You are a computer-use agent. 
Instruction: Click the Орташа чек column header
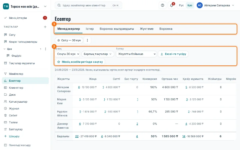click(x=169, y=79)
